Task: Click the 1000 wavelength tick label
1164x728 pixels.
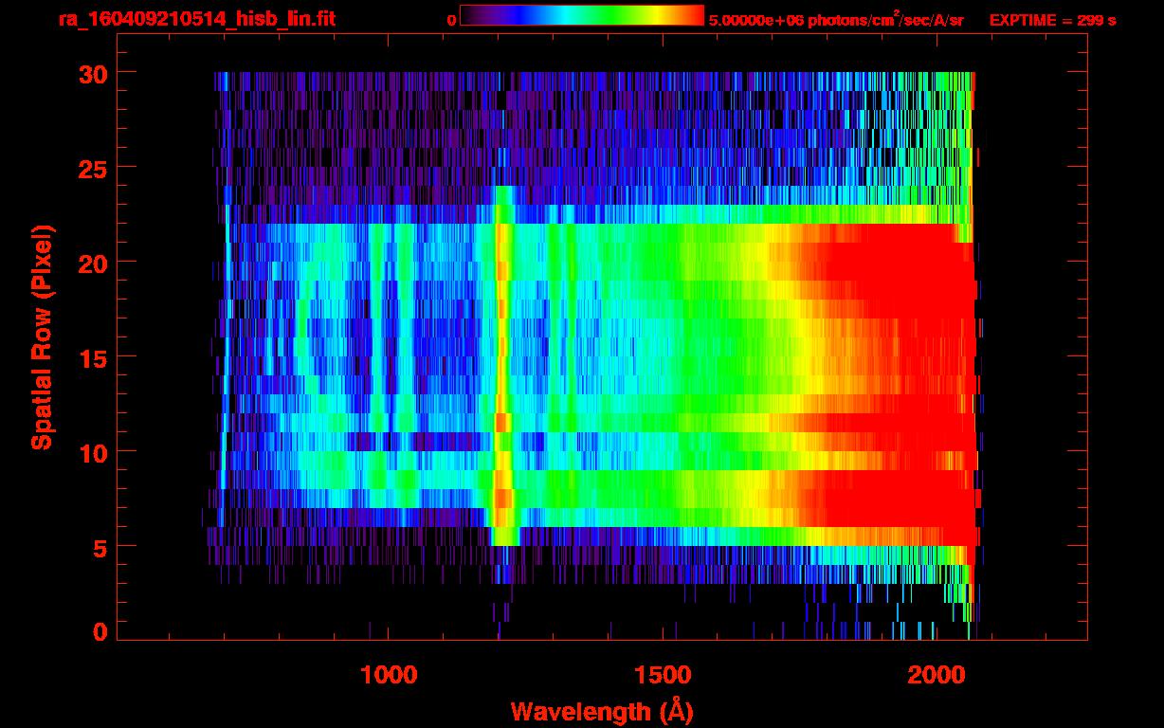Action: coord(389,675)
